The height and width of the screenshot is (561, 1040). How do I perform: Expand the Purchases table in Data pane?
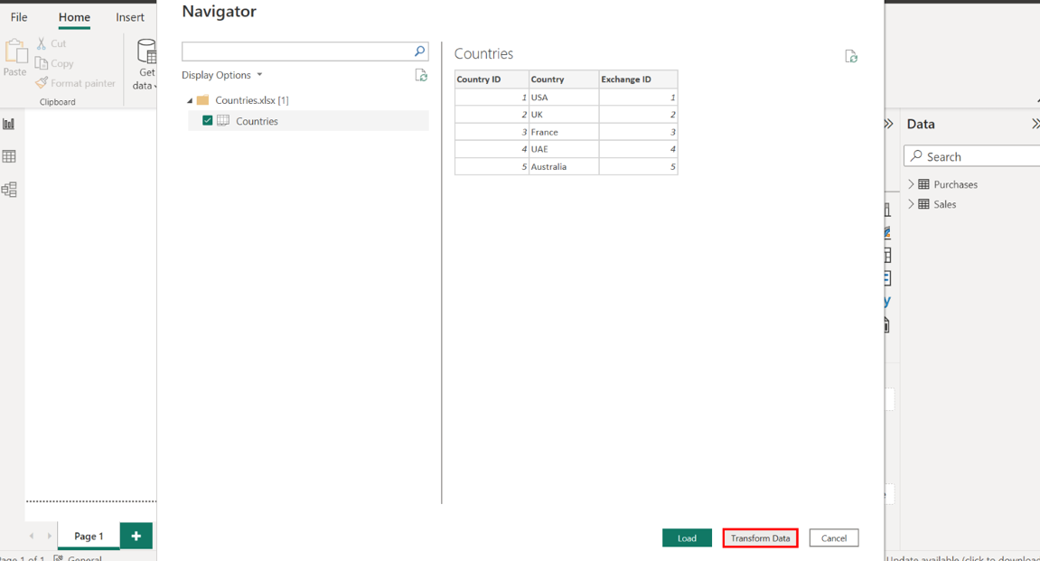point(911,184)
